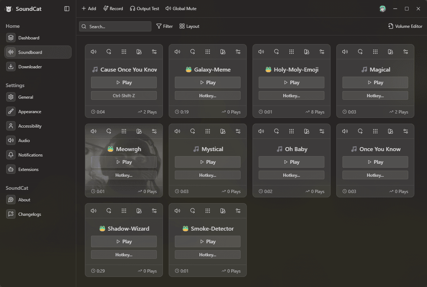This screenshot has width=427, height=287.
Task: Open the Downloader page
Action: pyautogui.click(x=30, y=67)
